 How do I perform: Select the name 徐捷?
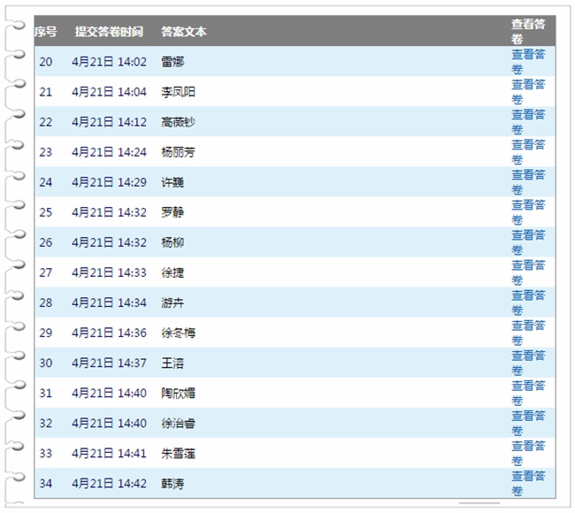coord(172,272)
